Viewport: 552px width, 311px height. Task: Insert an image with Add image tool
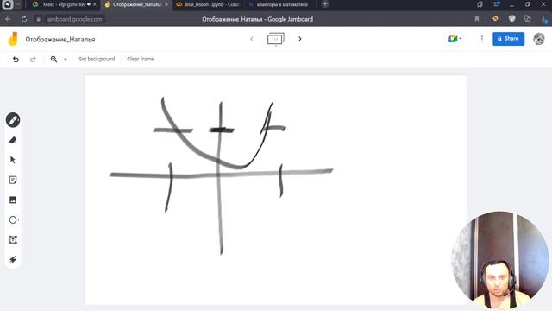pos(13,200)
